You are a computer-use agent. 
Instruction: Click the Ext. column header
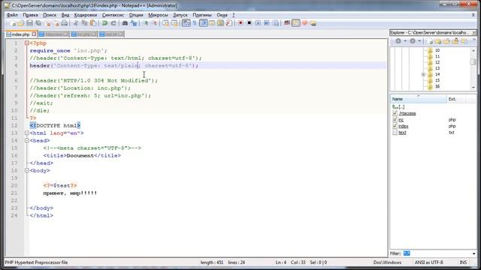[456, 99]
